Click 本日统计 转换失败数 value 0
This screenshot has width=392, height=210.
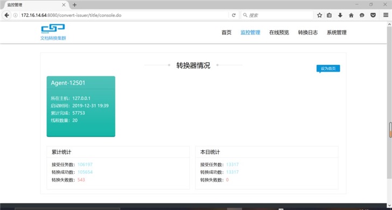pos(227,179)
